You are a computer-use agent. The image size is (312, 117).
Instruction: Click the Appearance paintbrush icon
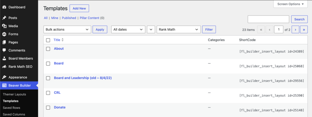point(4,77)
